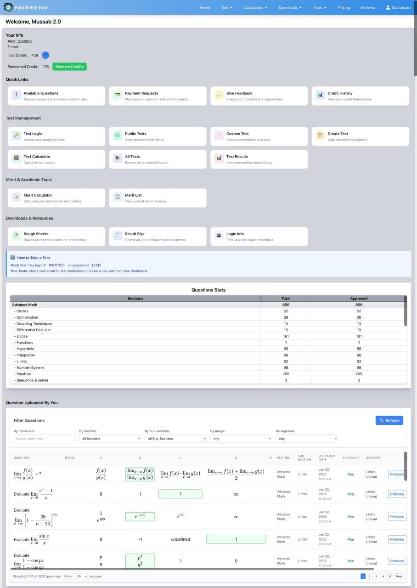Viewport: 417px width, 588px height.
Task: Select the Payment Requests card icon
Action: (x=117, y=95)
